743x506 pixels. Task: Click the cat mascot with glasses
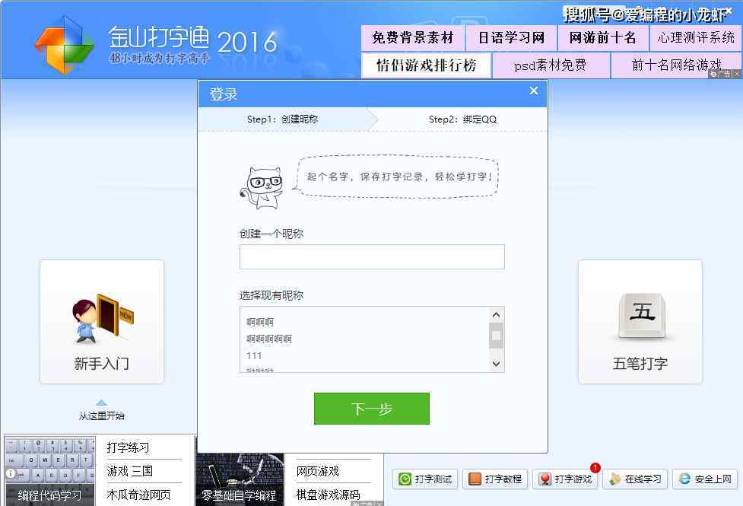pos(262,188)
